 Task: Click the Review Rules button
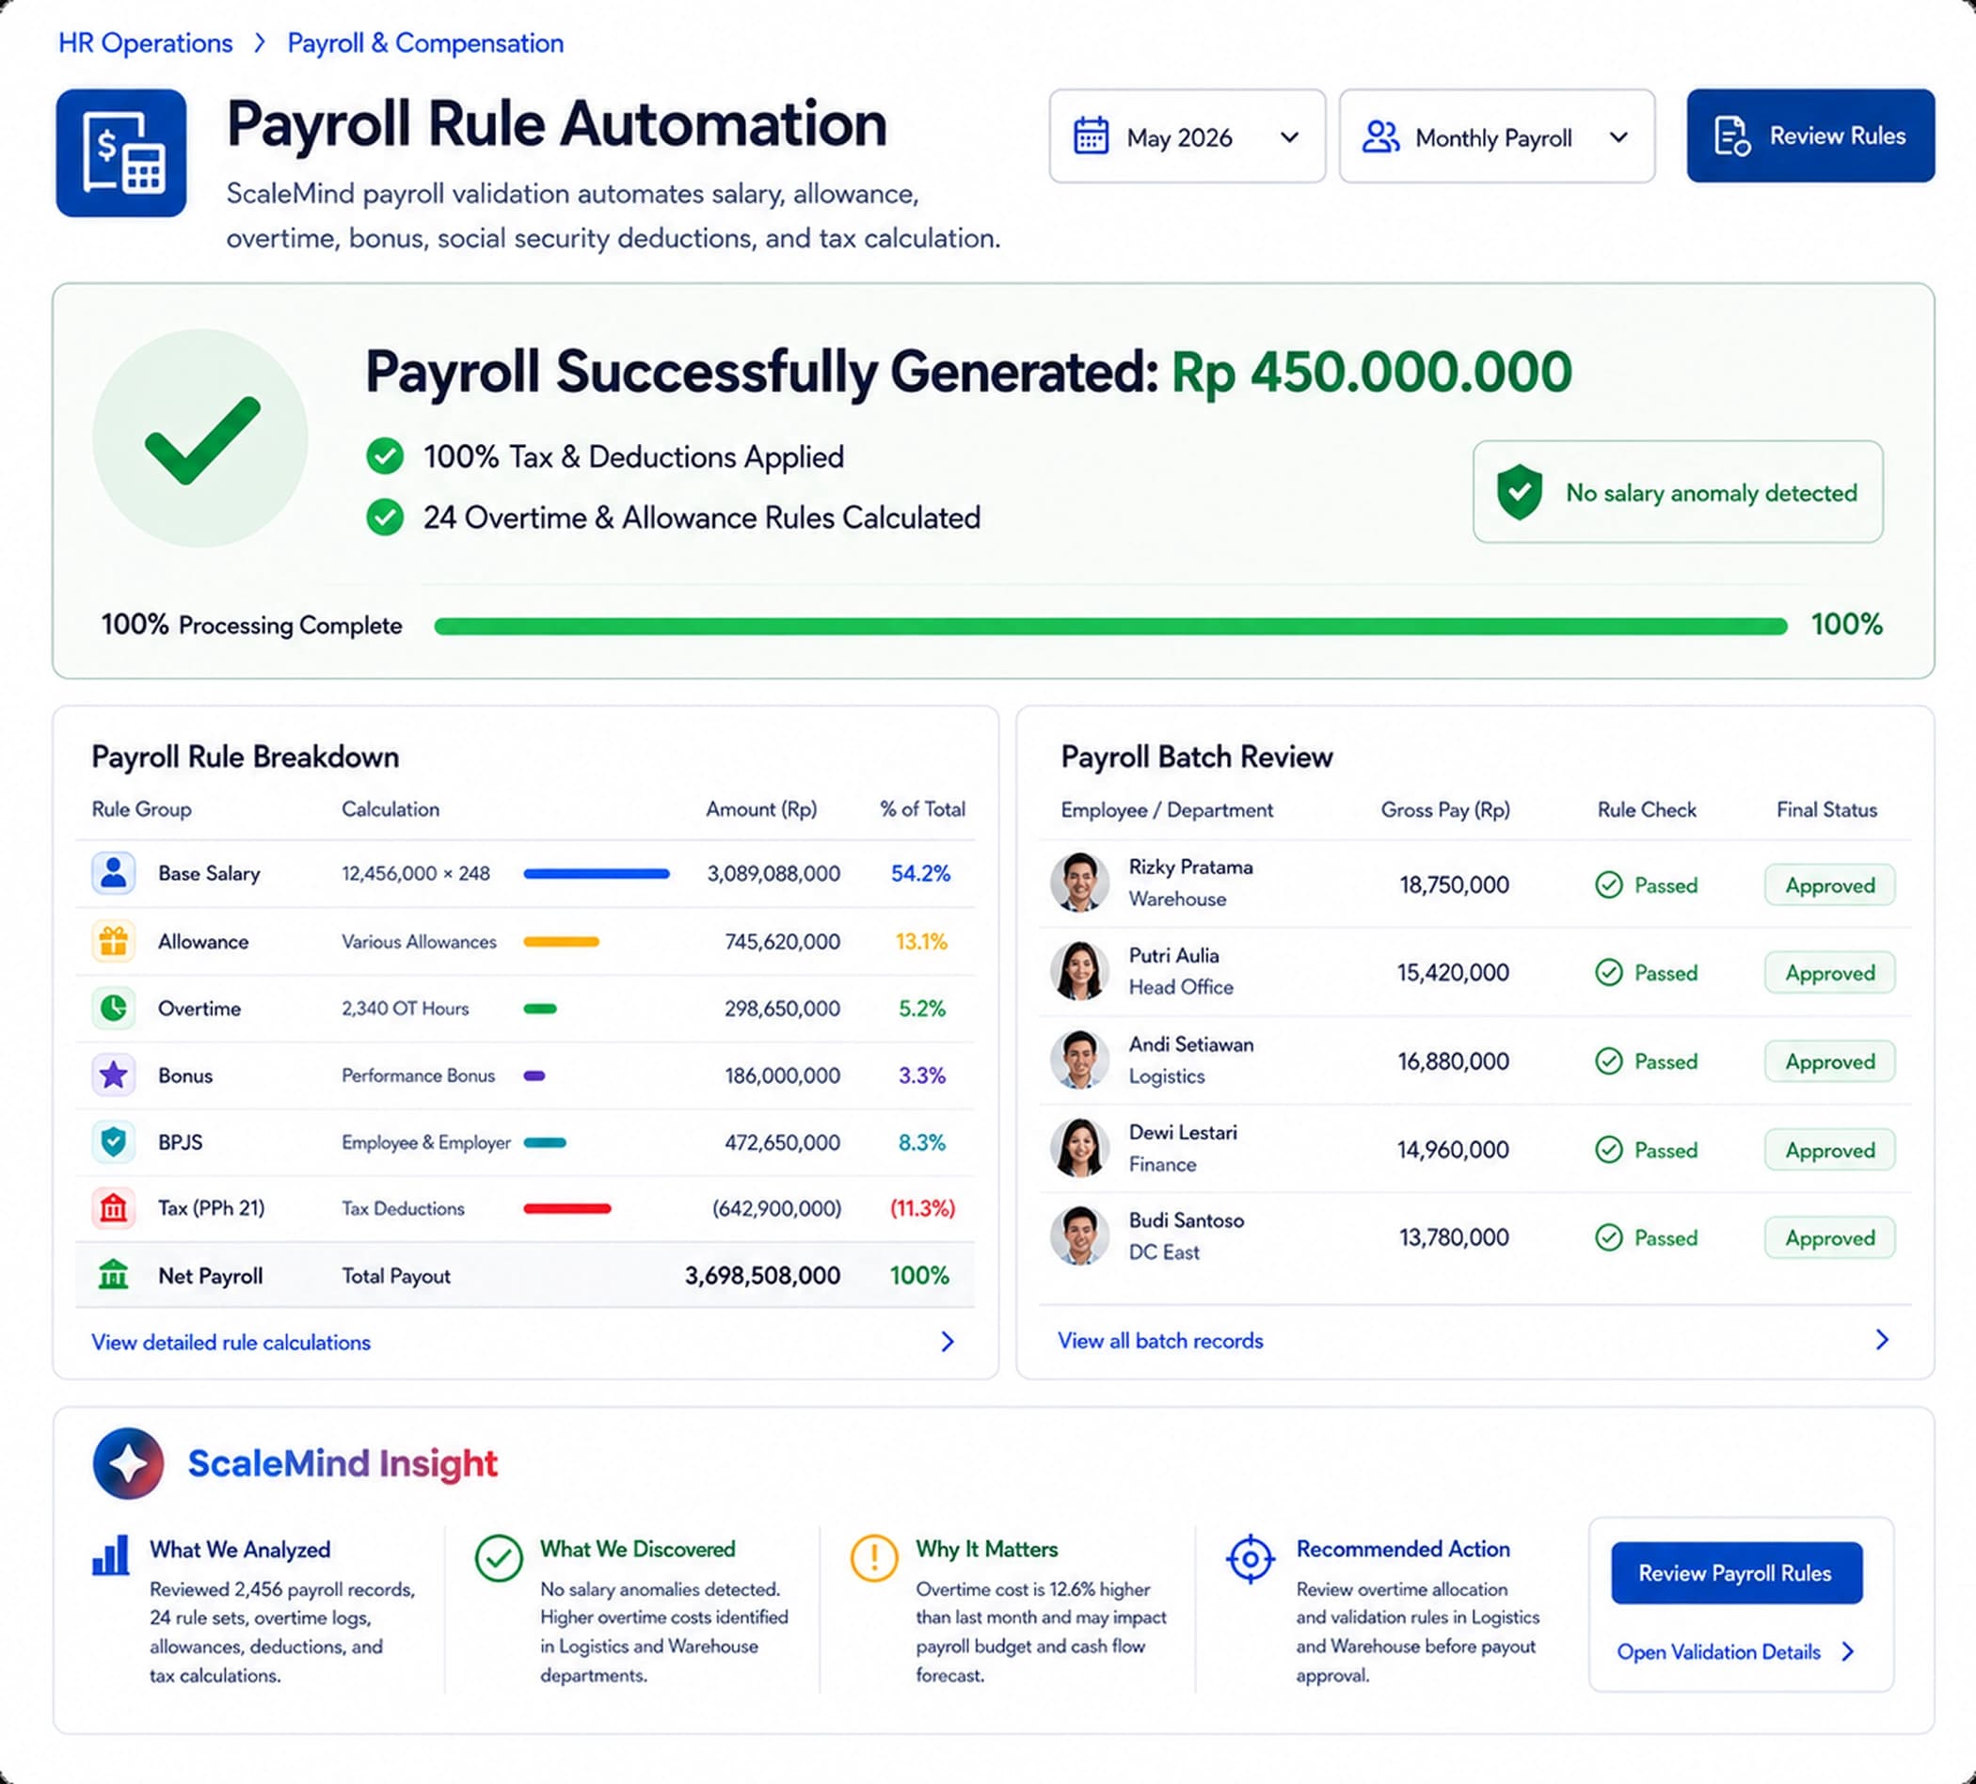pos(1810,135)
